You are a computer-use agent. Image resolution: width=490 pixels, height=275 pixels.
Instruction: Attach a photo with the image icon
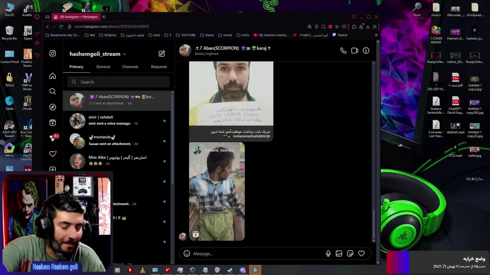[339, 254]
